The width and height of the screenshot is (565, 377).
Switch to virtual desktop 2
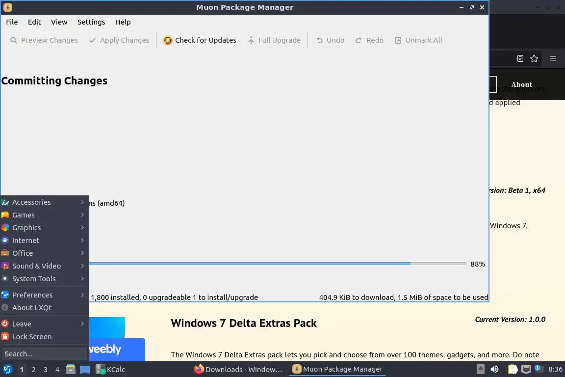point(34,370)
